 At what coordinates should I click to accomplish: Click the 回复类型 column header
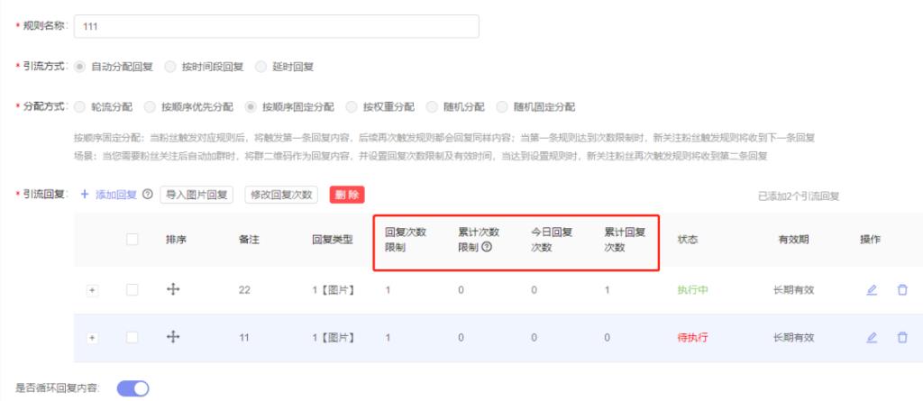click(x=333, y=240)
